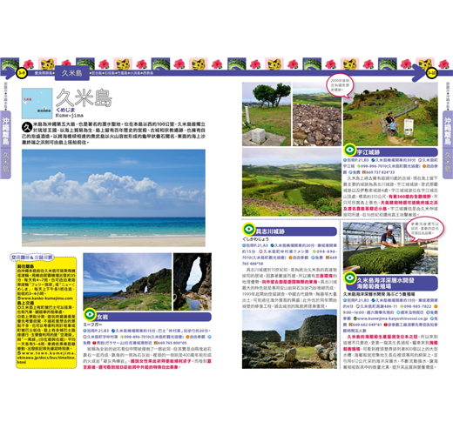Select the highlighted 久米島 tab in top bar

coord(72,73)
